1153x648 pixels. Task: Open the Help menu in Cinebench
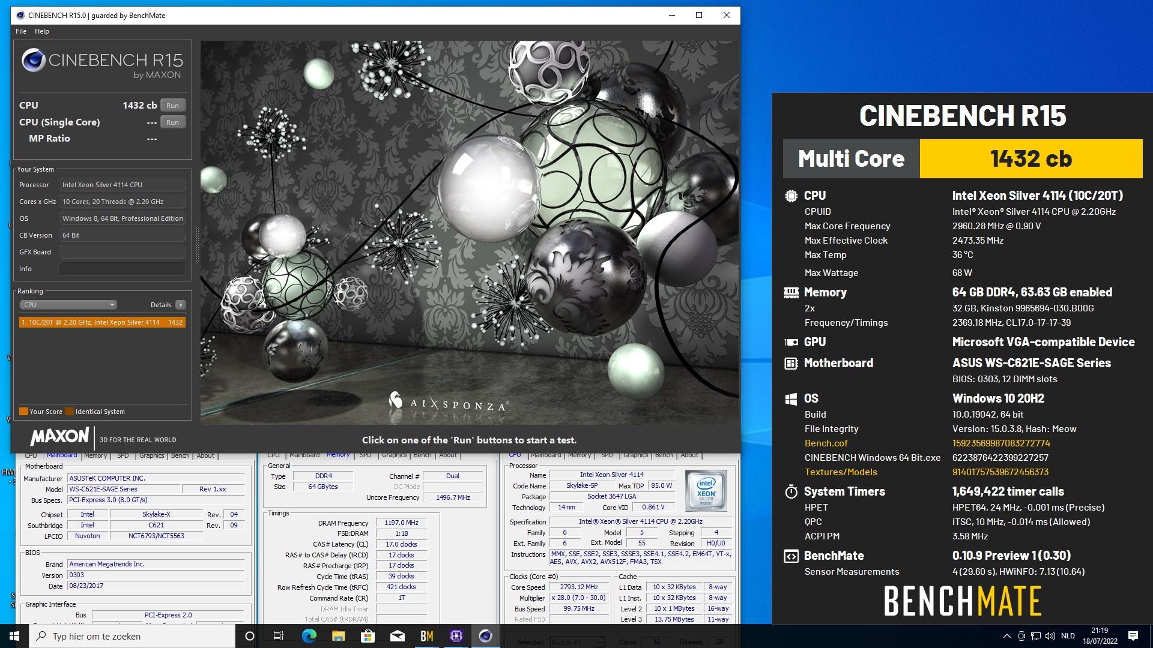pos(42,31)
